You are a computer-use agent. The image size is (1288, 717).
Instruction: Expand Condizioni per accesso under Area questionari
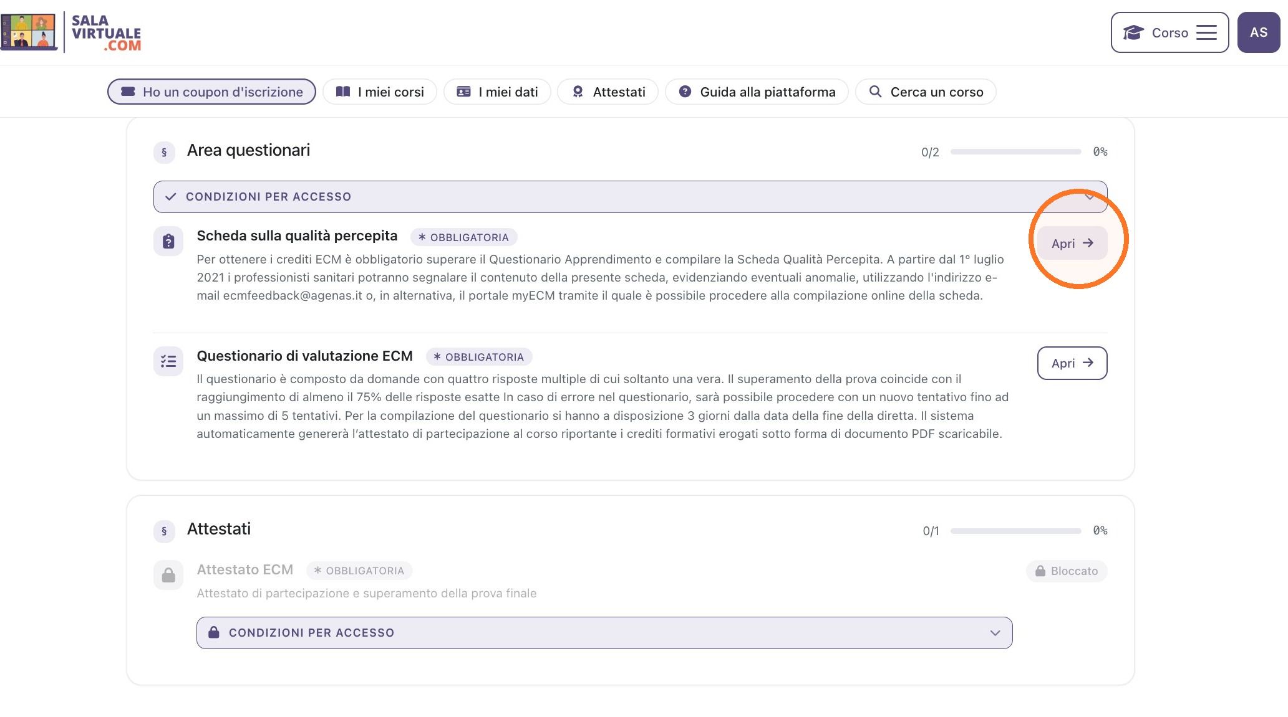point(630,197)
